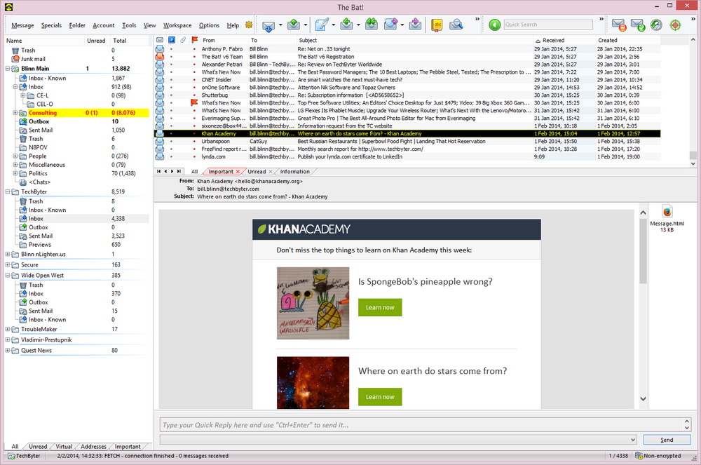Click the Send quick reply button

[x=667, y=440]
